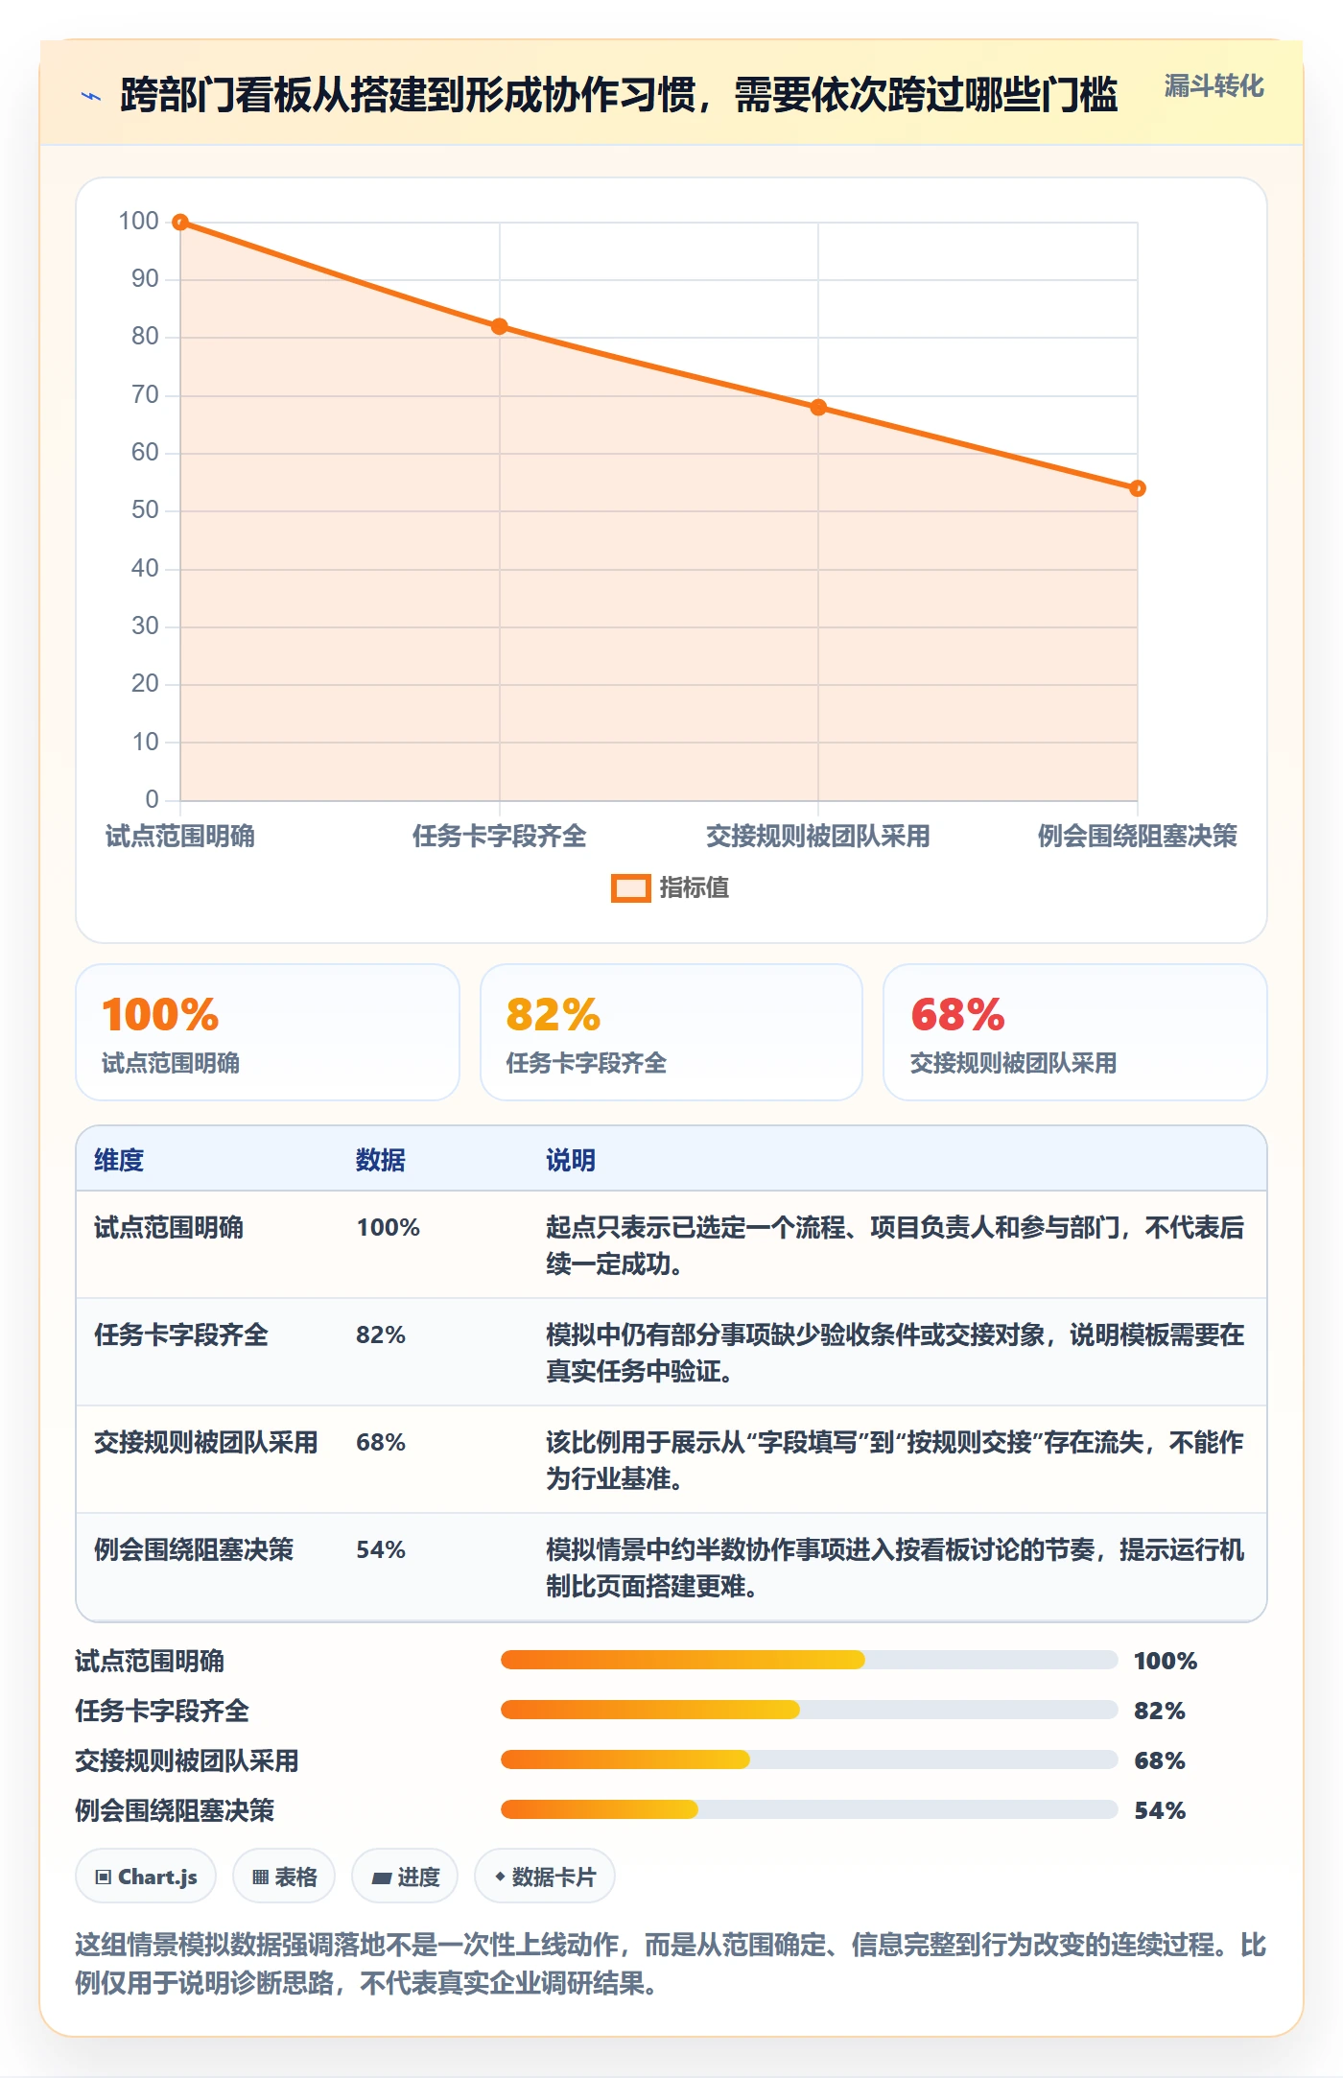Select the 试点范围明确 table row name
The height and width of the screenshot is (2078, 1343).
pyautogui.click(x=169, y=1227)
